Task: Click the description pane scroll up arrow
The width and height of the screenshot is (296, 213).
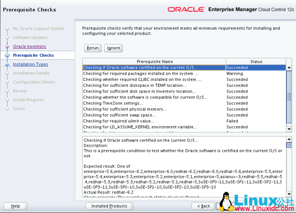Action: click(x=289, y=139)
